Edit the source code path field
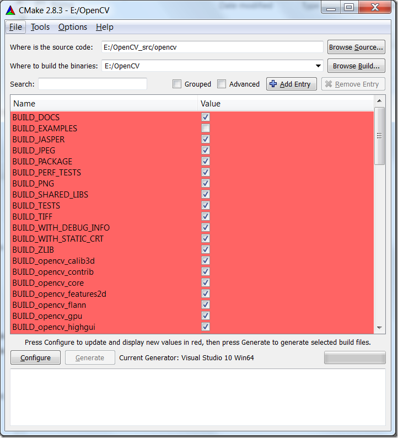Viewport: 398px width, 438px height. 212,47
